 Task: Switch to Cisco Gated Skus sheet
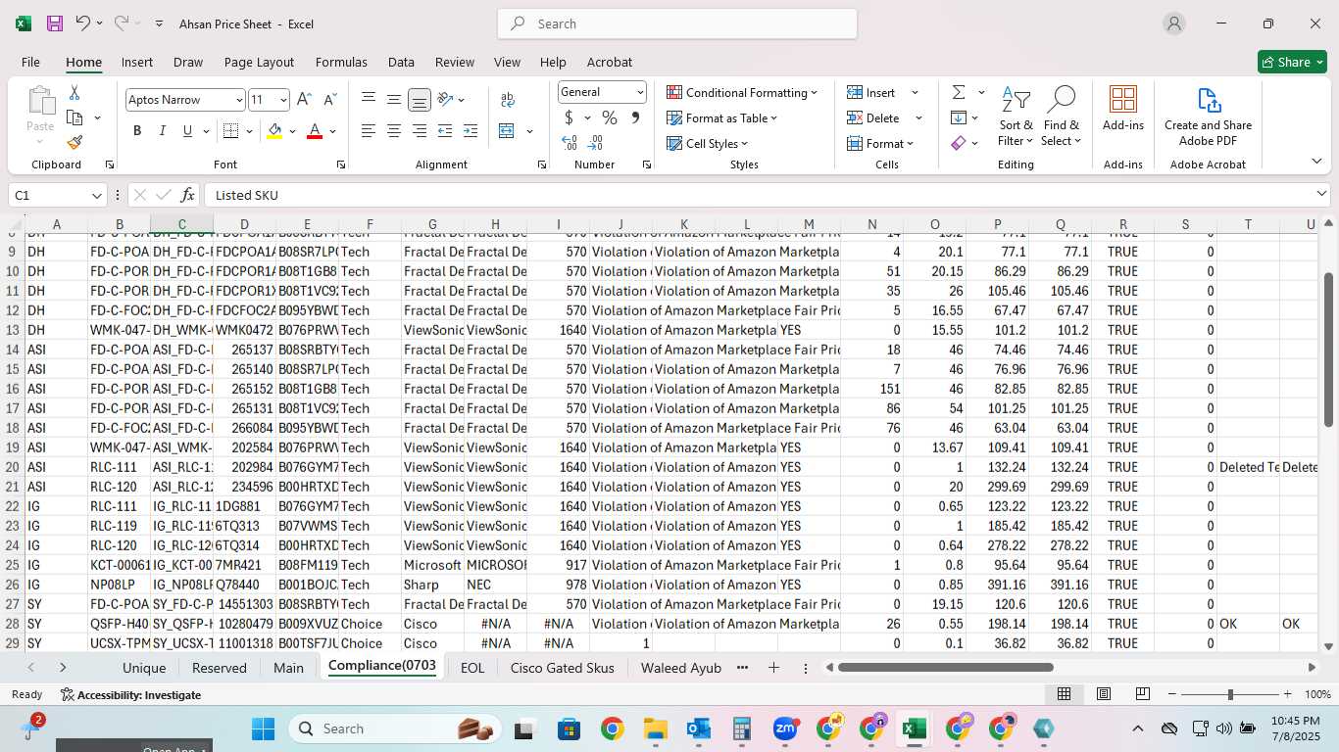click(x=563, y=668)
